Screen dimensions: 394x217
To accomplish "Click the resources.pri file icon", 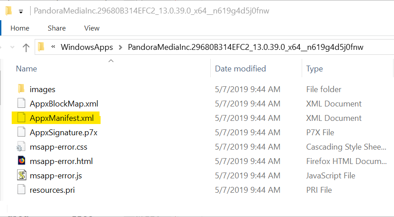I will pyautogui.click(x=21, y=190).
